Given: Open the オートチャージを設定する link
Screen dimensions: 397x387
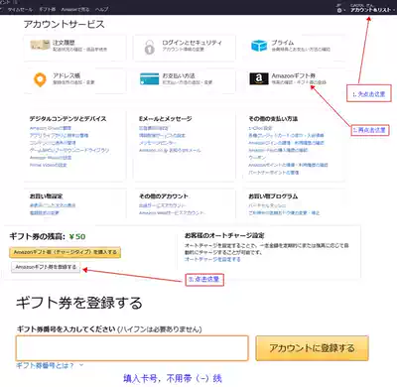Looking at the screenshot, I should coord(212,259).
